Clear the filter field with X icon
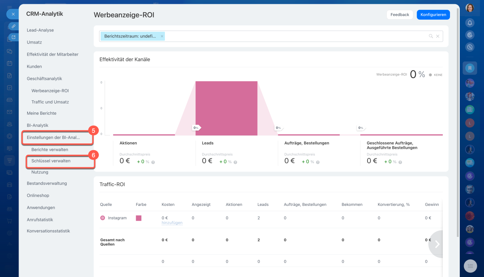The width and height of the screenshot is (484, 277). (x=438, y=36)
